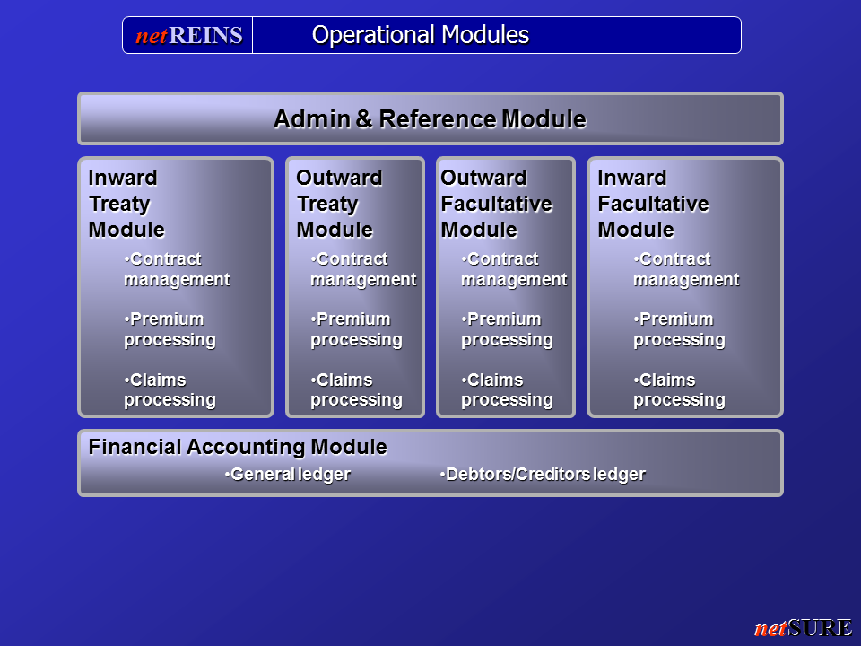Select Premium processing under Outward Treaty Module

click(356, 329)
